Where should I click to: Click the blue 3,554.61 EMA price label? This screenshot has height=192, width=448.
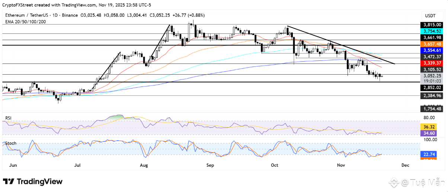[432, 50]
